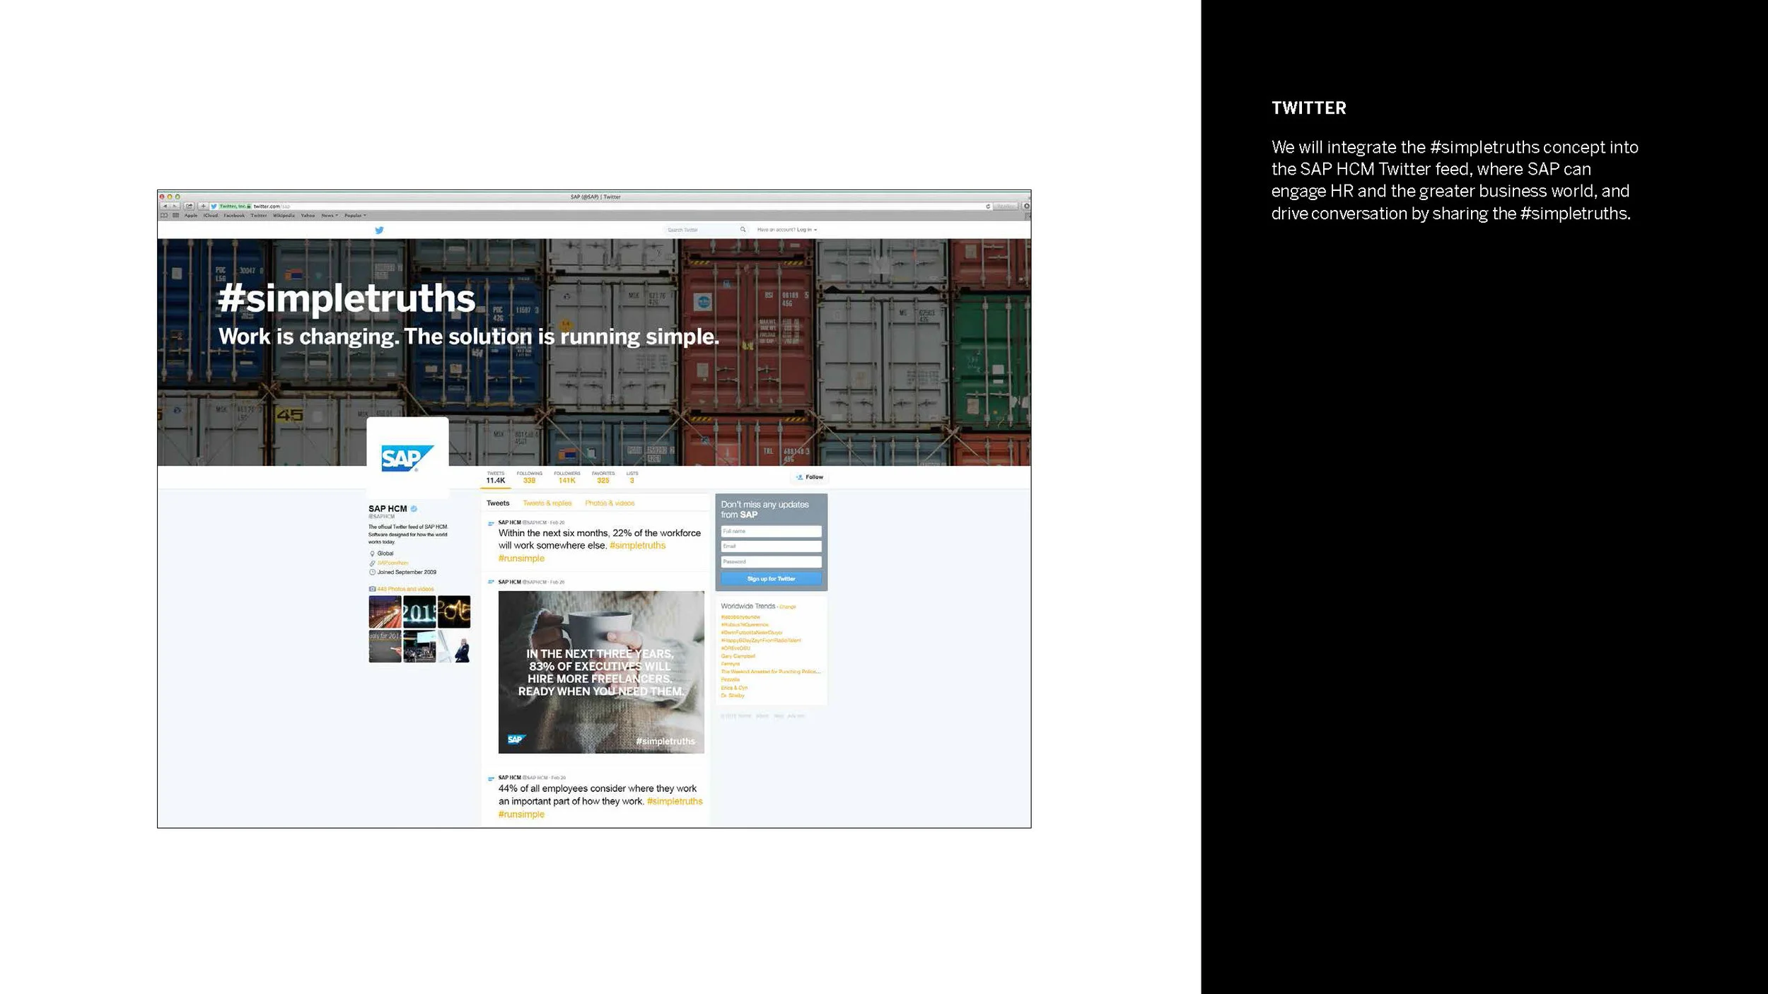Open the News bookmarks dropdown

click(x=330, y=216)
